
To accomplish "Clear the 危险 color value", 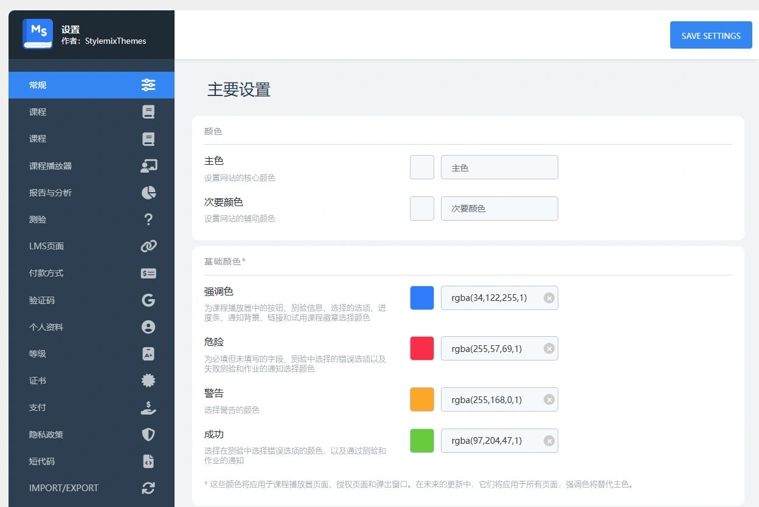I will point(549,348).
